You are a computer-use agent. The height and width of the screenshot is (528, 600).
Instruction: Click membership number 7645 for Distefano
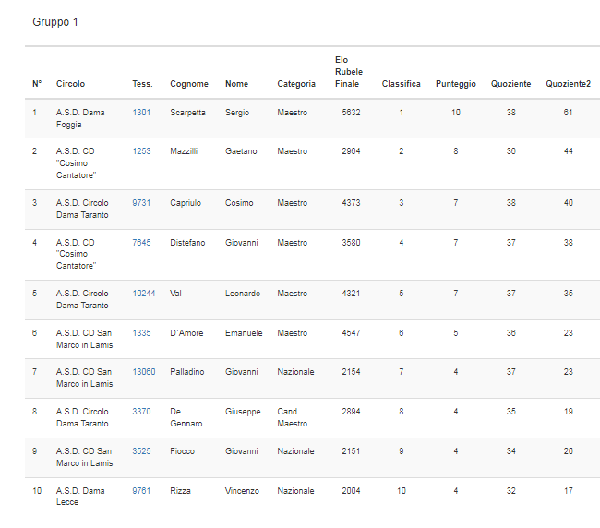point(141,243)
